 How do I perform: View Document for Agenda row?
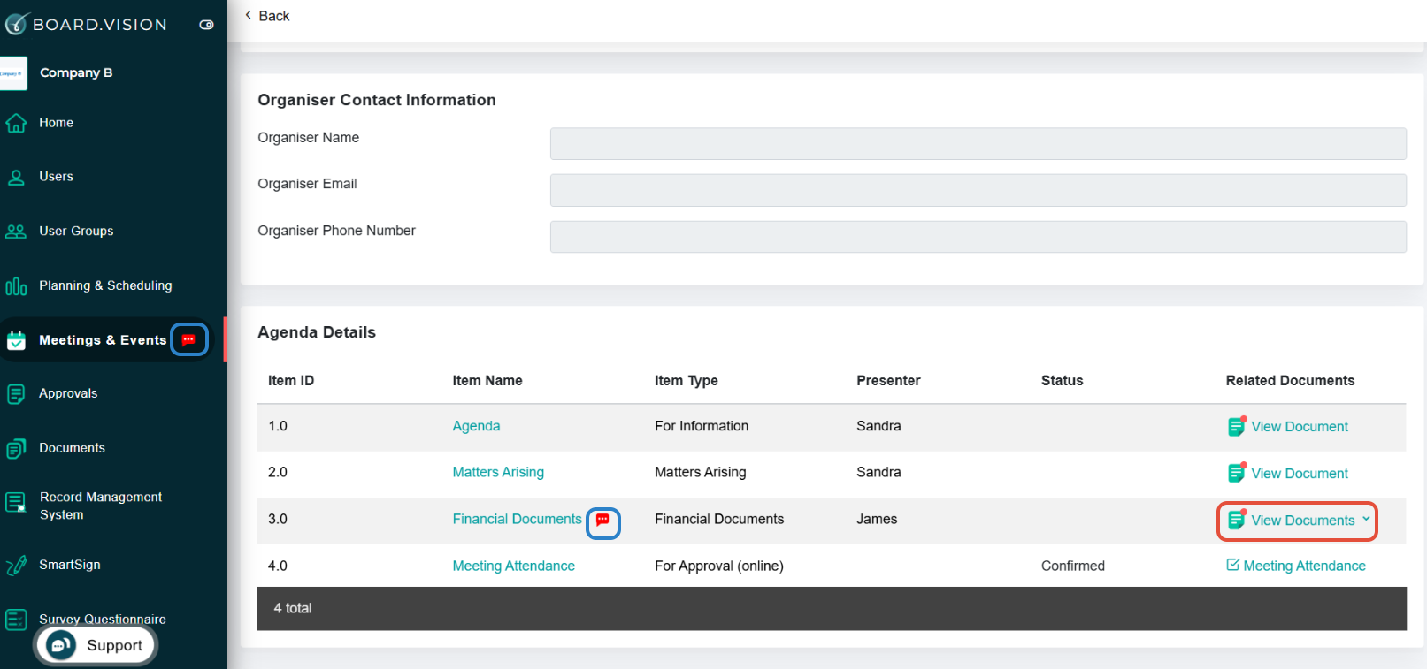(1300, 427)
